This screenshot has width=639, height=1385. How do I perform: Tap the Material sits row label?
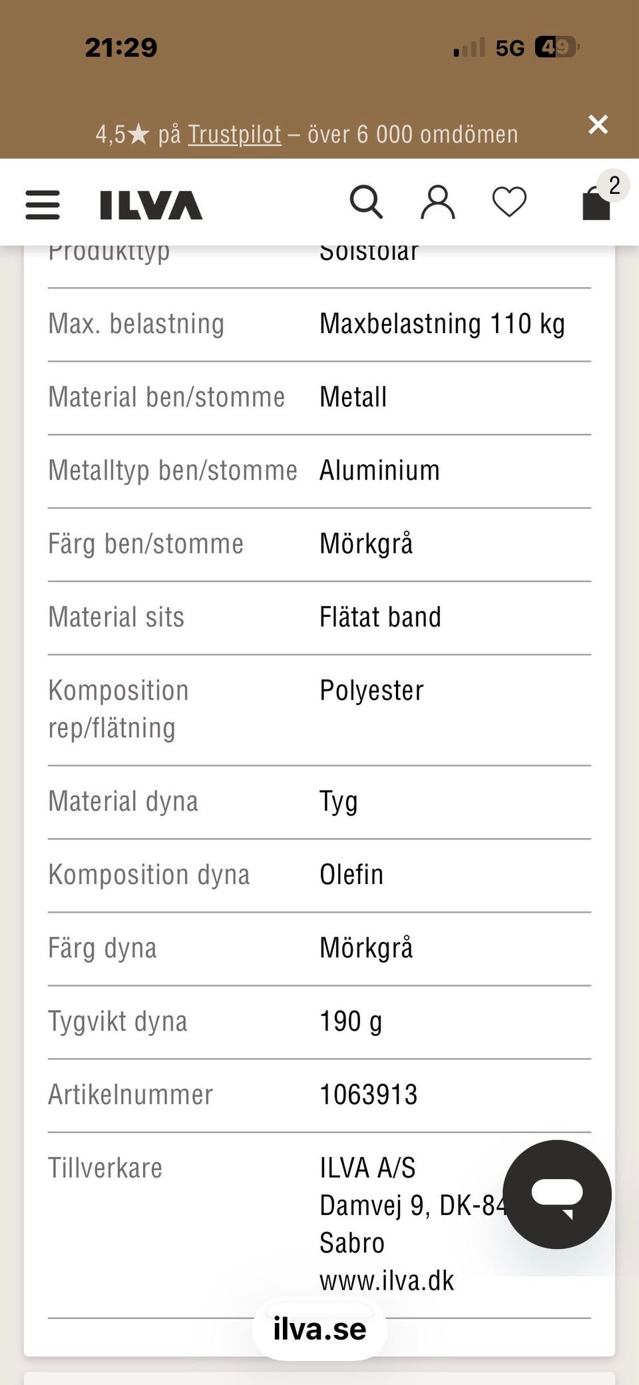[116, 617]
